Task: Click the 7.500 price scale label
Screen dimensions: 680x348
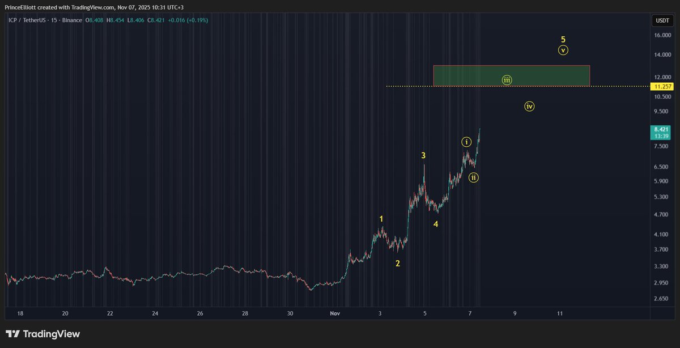Action: point(662,146)
